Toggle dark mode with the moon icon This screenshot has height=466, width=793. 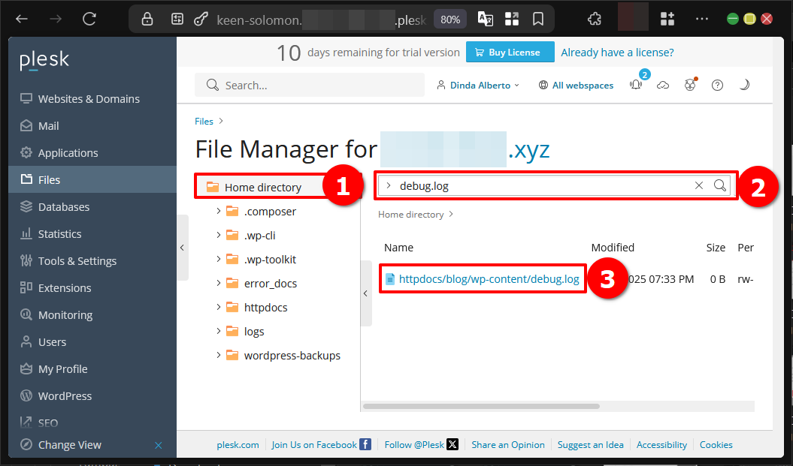[744, 85]
